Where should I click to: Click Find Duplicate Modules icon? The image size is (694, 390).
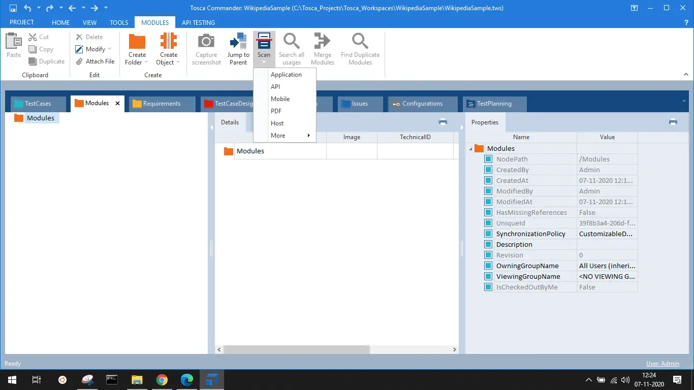(x=360, y=42)
